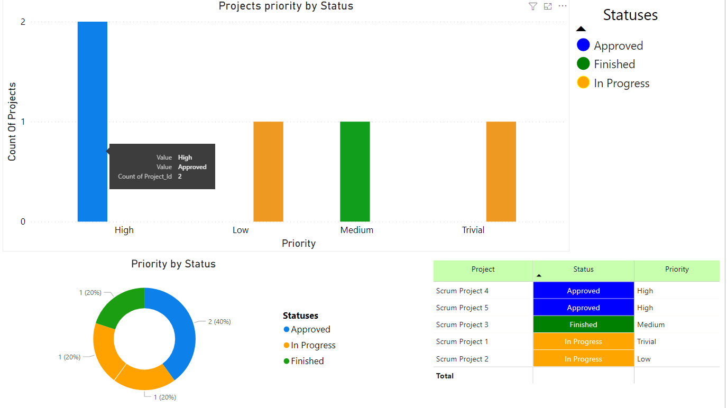Click the filter icon above the bar chart
The height and width of the screenshot is (408, 727).
click(532, 6)
